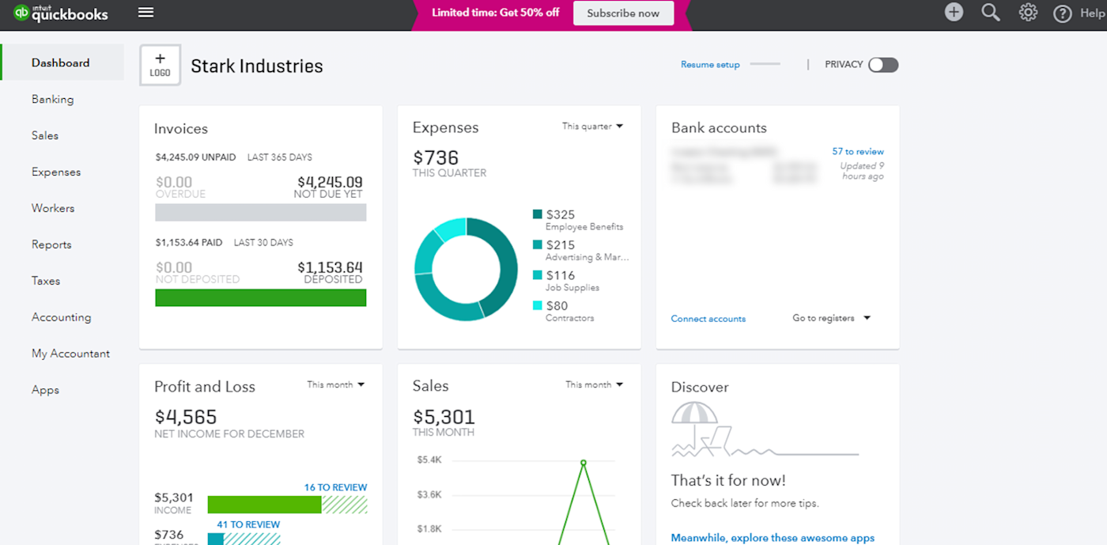Click the Intuit QuickBooks logo
Viewport: 1107px width, 545px height.
click(x=60, y=13)
